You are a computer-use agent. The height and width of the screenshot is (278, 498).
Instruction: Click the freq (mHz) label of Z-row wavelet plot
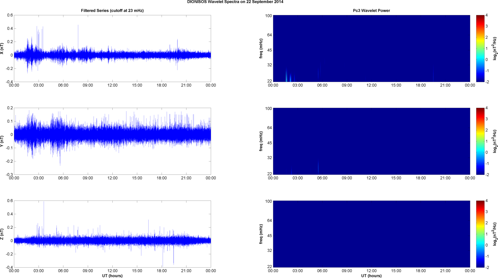(261, 234)
